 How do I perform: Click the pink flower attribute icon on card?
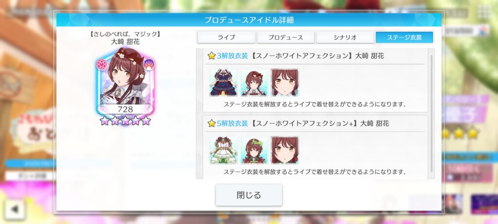(102, 65)
